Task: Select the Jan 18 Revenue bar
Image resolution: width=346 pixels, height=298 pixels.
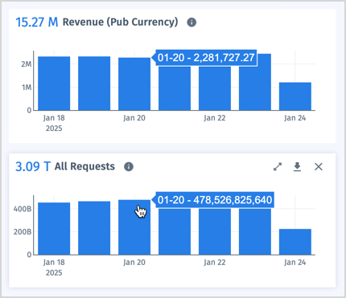Action: (x=54, y=84)
